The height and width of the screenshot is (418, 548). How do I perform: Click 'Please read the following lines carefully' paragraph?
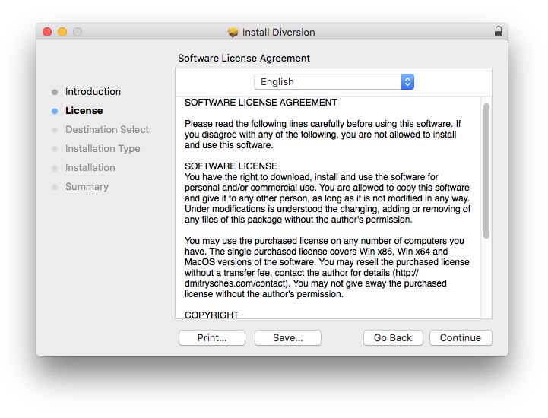coord(323,135)
